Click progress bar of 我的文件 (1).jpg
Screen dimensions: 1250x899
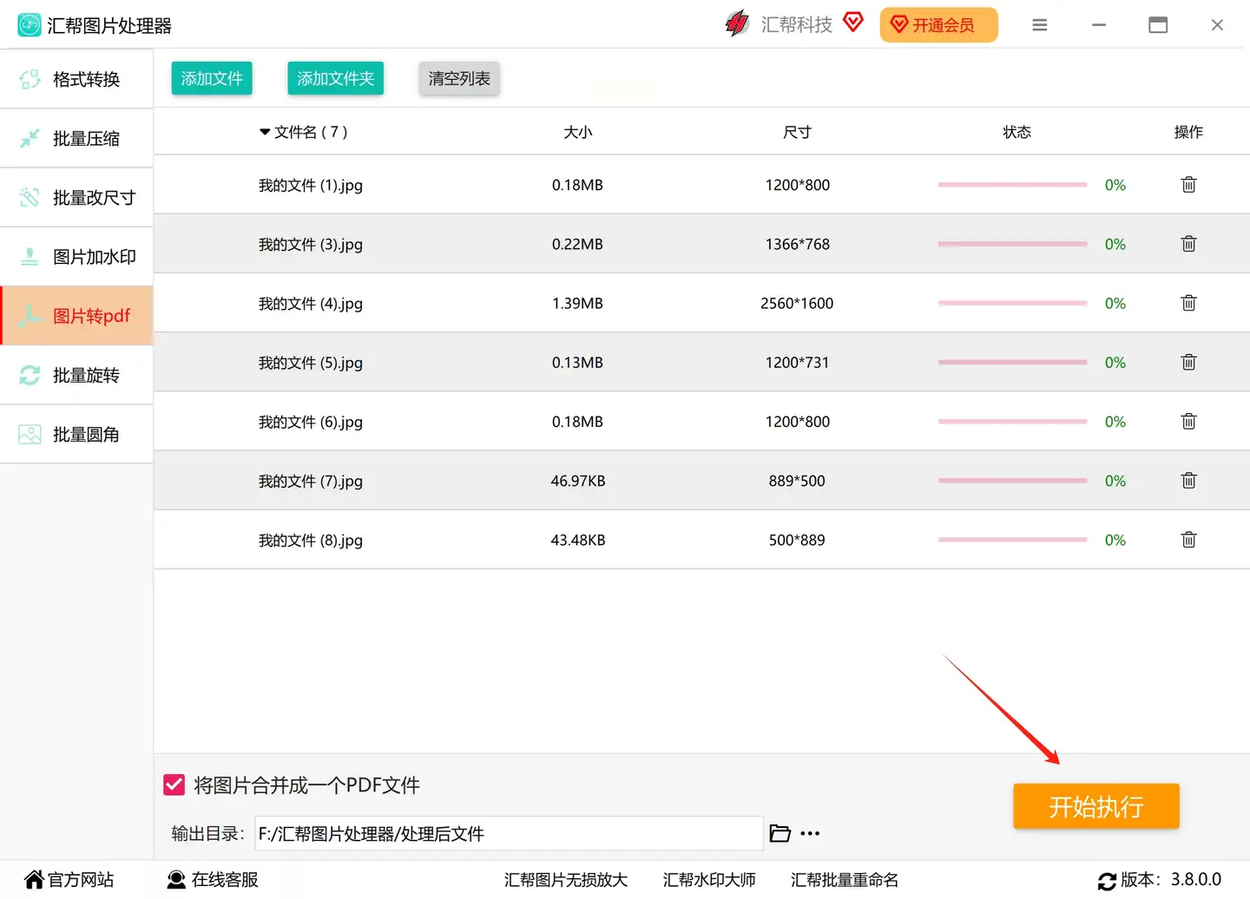1012,185
